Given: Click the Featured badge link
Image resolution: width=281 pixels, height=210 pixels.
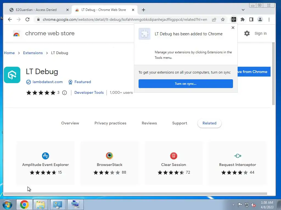Looking at the screenshot, I should click(x=83, y=82).
